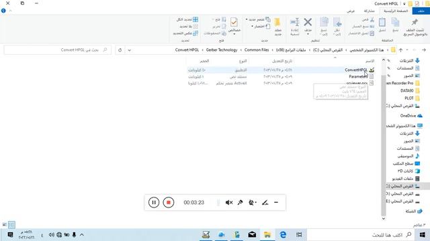The width and height of the screenshot is (430, 241).
Task: Click navigation pane scrollbar down arrow
Action: coord(384,218)
